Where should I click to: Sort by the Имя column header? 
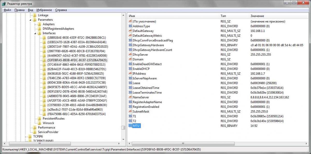tap(173, 16)
